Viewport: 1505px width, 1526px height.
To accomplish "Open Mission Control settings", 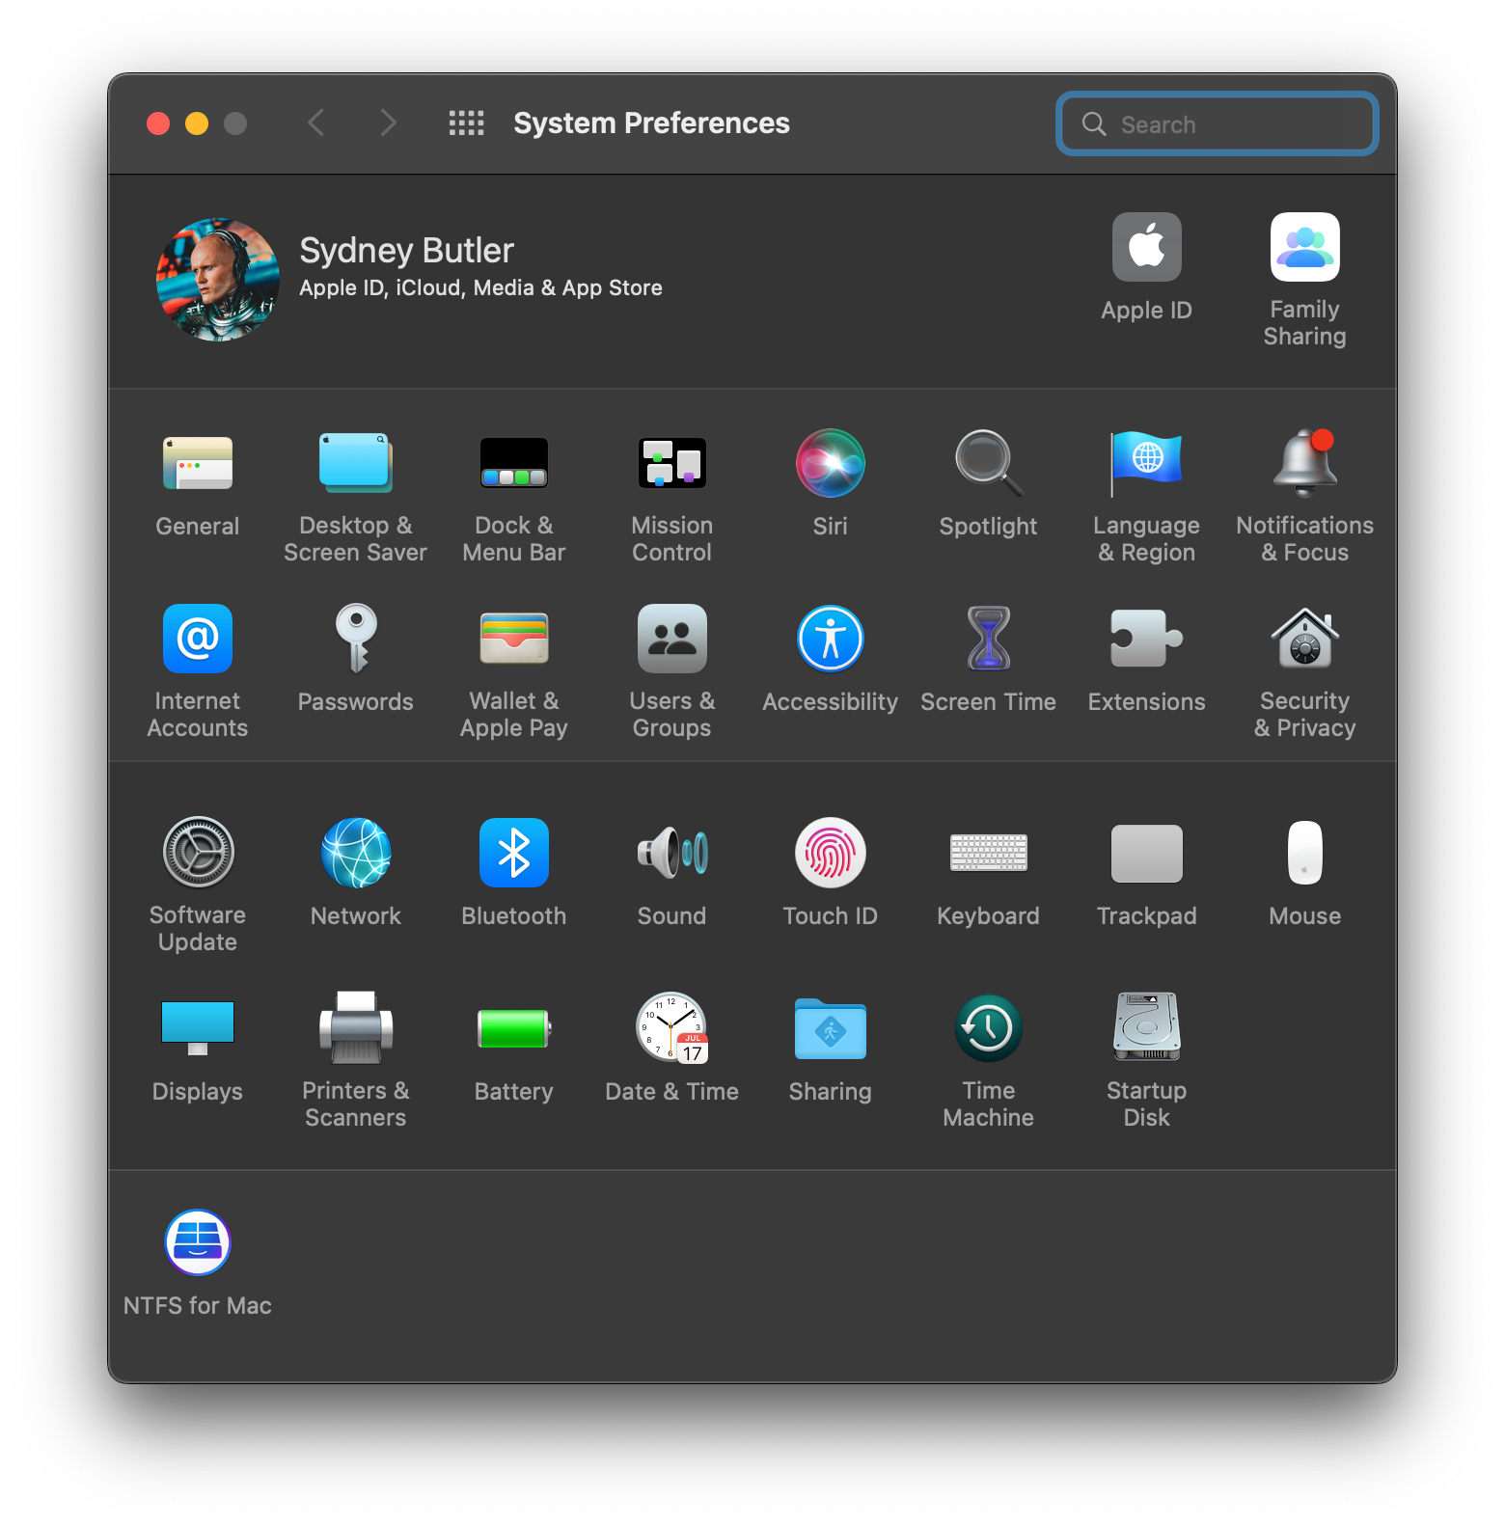I will click(x=671, y=464).
